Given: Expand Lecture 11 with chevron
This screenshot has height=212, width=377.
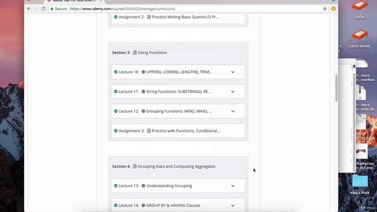Looking at the screenshot, I should tap(233, 92).
